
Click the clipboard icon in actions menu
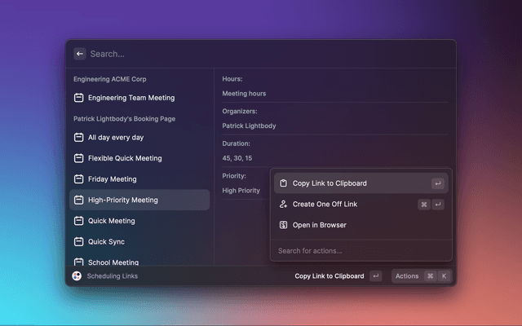point(283,183)
